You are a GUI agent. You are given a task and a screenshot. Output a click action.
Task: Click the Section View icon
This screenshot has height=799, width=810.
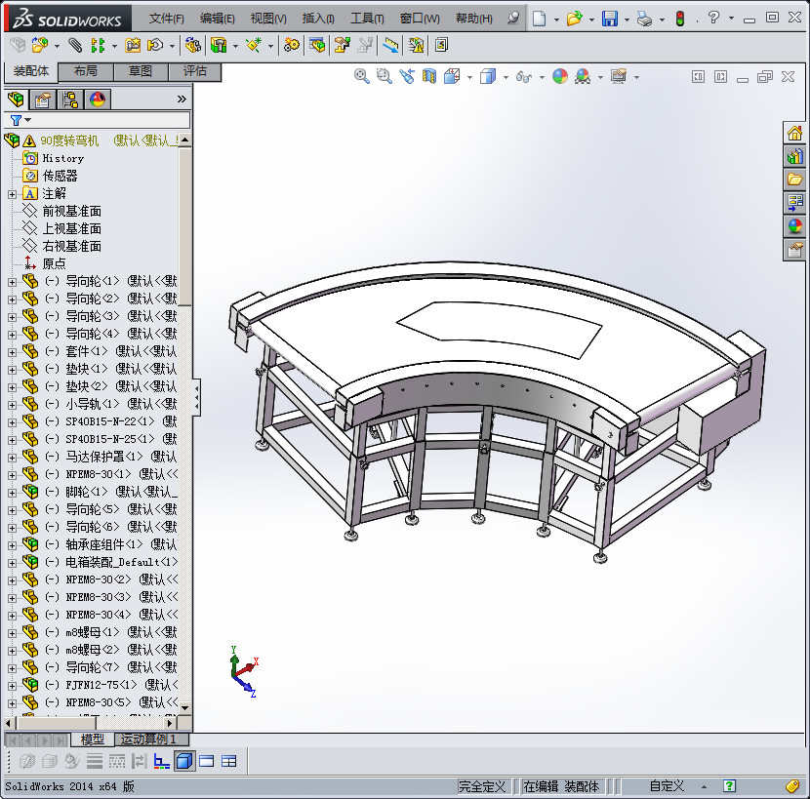[x=428, y=77]
